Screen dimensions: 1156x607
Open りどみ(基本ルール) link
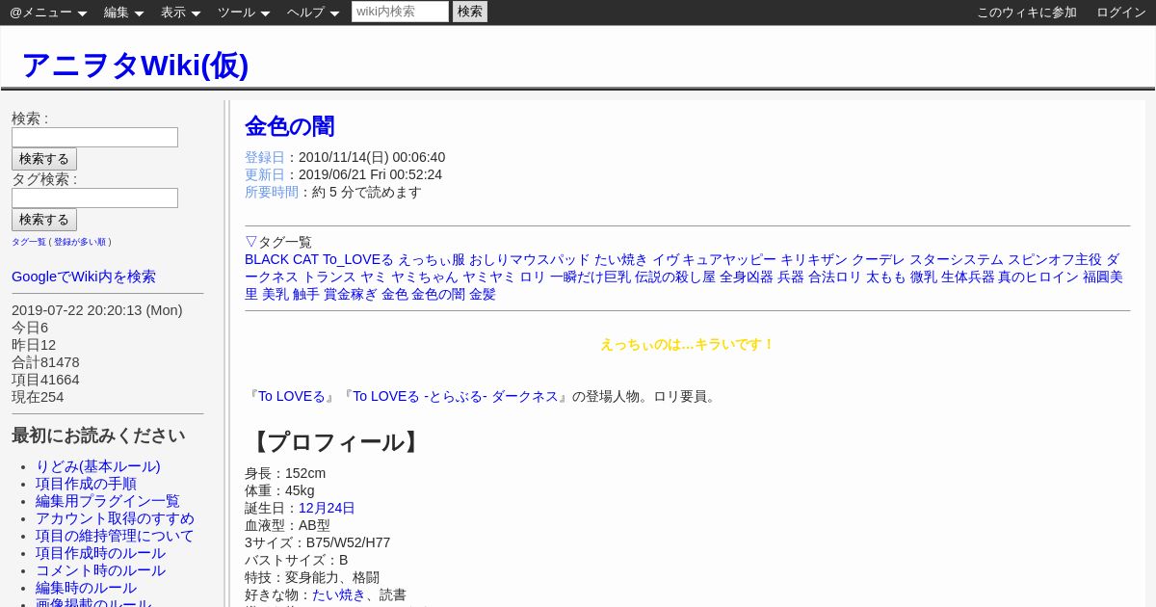(x=98, y=466)
